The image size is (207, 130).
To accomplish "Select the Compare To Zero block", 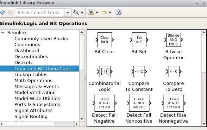I will click(x=174, y=72).
